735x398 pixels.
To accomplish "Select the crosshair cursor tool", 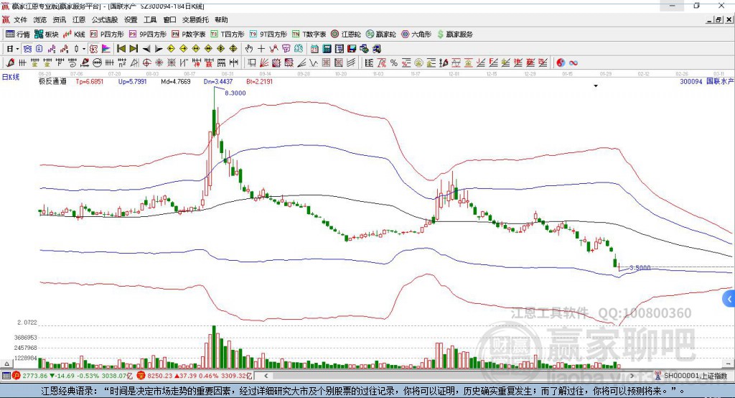I will coord(261,49).
